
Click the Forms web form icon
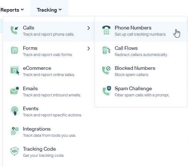click(x=15, y=50)
